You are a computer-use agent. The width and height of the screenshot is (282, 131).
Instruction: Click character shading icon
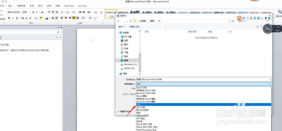pos(53,18)
